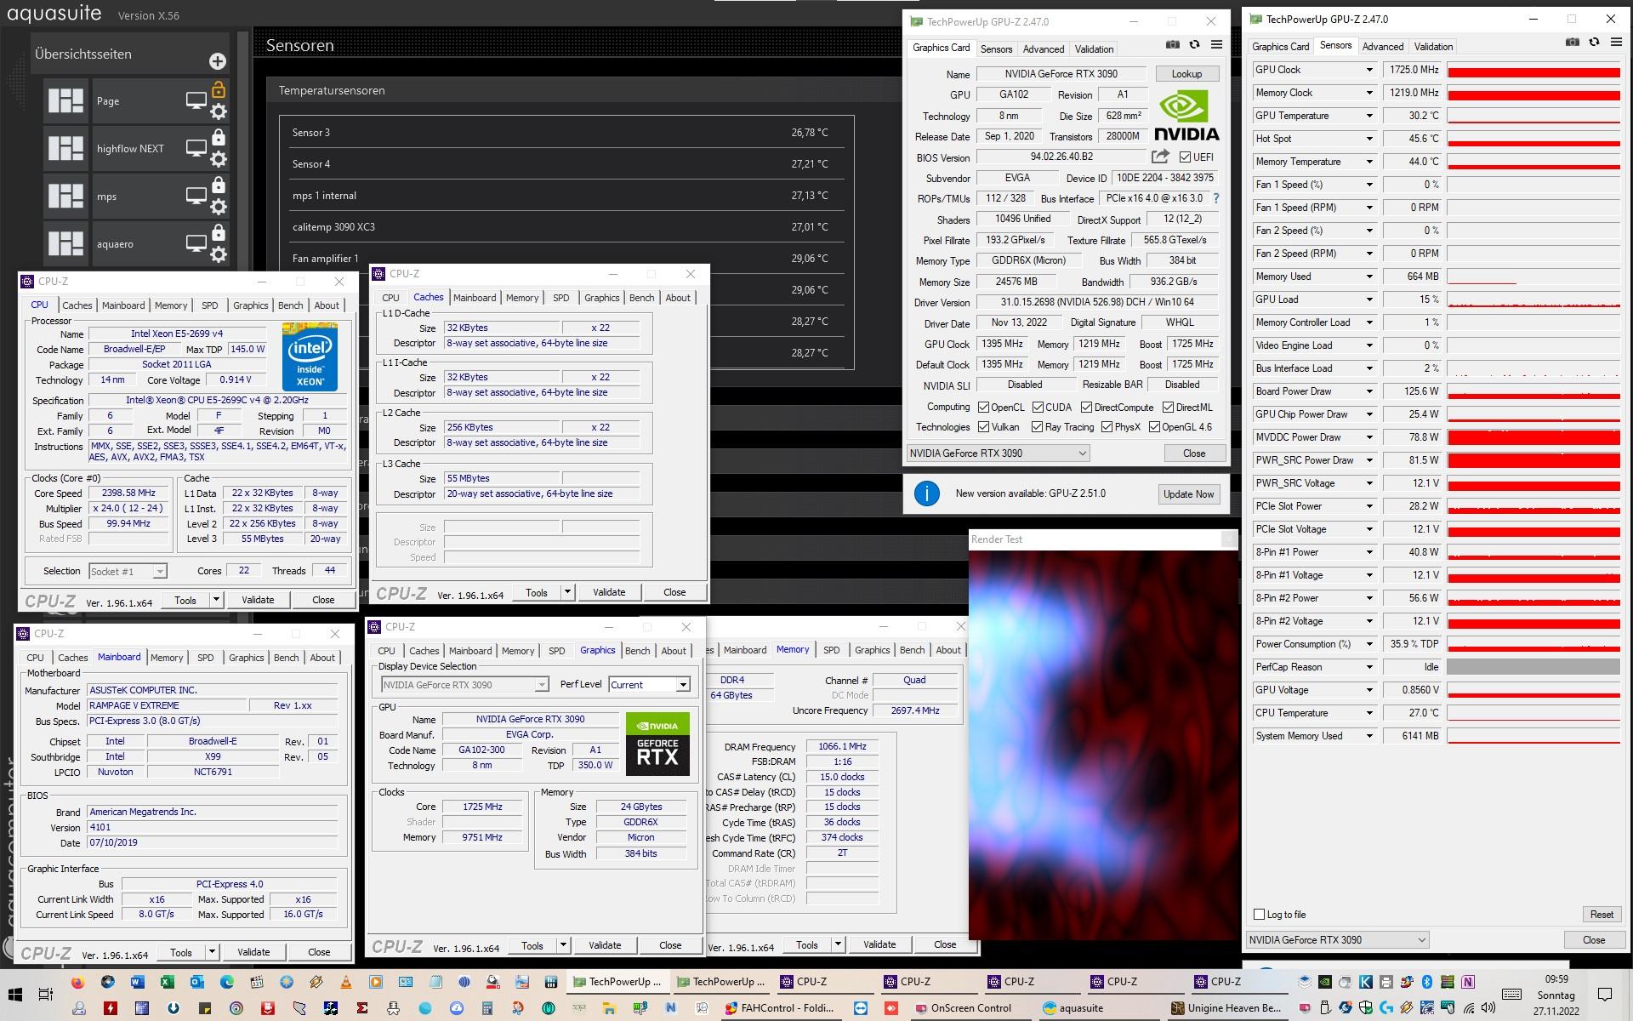Screen dimensions: 1633x1021
Task: Open the PerfCap Reason sensor dropdown
Action: [1368, 667]
